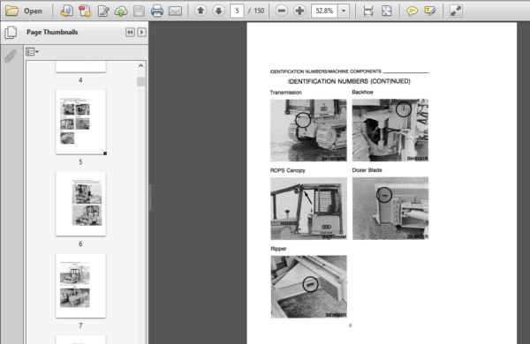
Task: Click the Dozer Blade photo
Action: (x=390, y=208)
